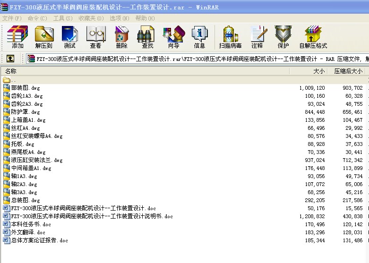Image resolution: width=369 pixels, height=263 pixels.
Task: Click packed size value 128,031
Action: coord(352,232)
